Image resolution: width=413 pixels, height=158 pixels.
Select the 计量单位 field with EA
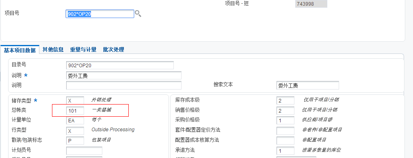point(75,120)
